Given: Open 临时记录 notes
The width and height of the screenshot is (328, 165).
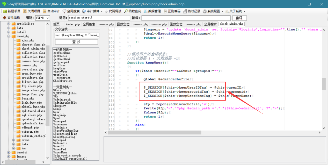Looking at the screenshot, I should pyautogui.click(x=192, y=11).
